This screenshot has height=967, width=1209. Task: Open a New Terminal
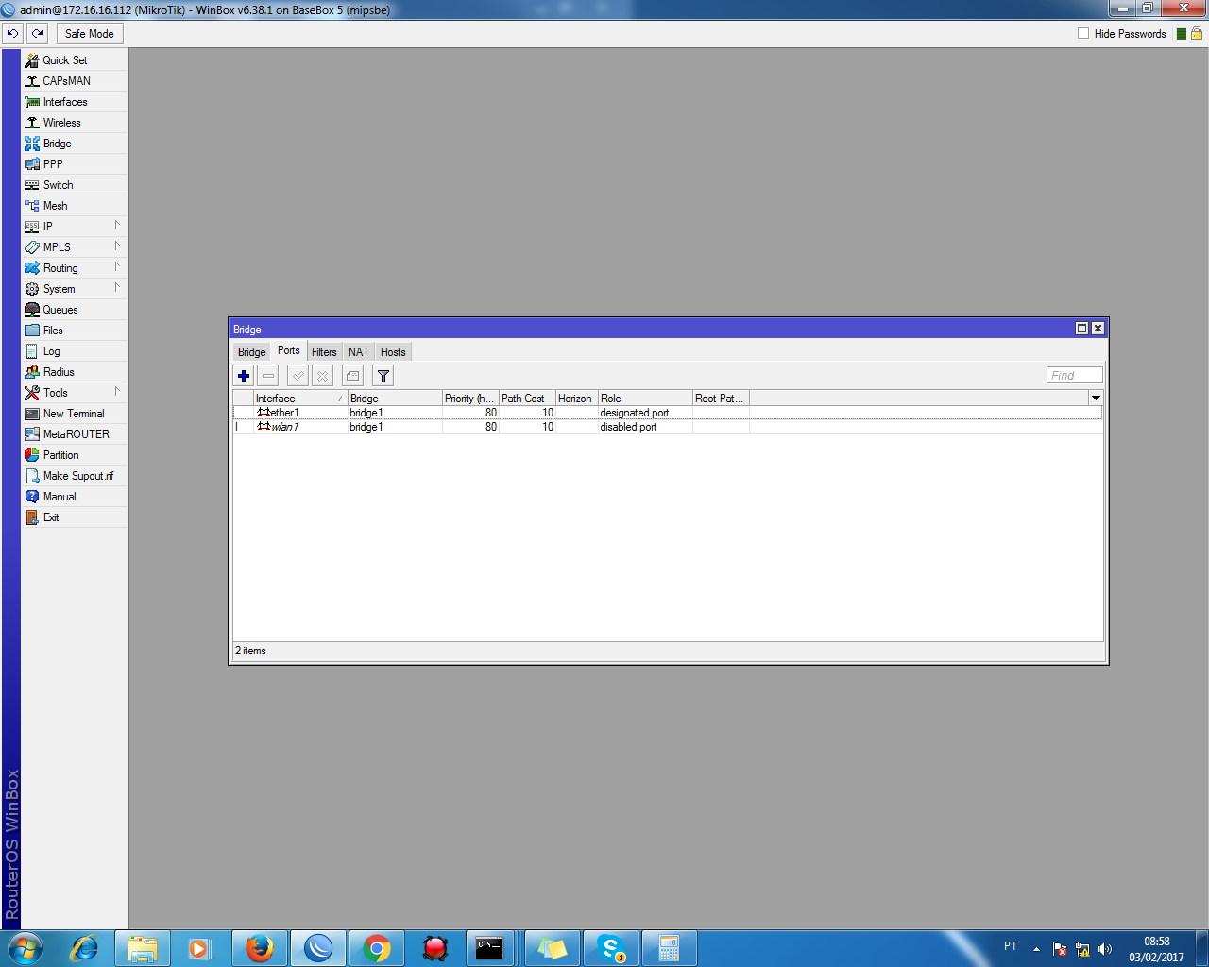pos(75,414)
